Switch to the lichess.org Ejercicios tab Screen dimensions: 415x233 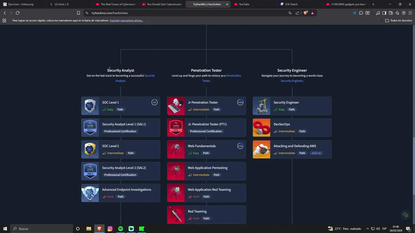pyautogui.click(x=23, y=4)
